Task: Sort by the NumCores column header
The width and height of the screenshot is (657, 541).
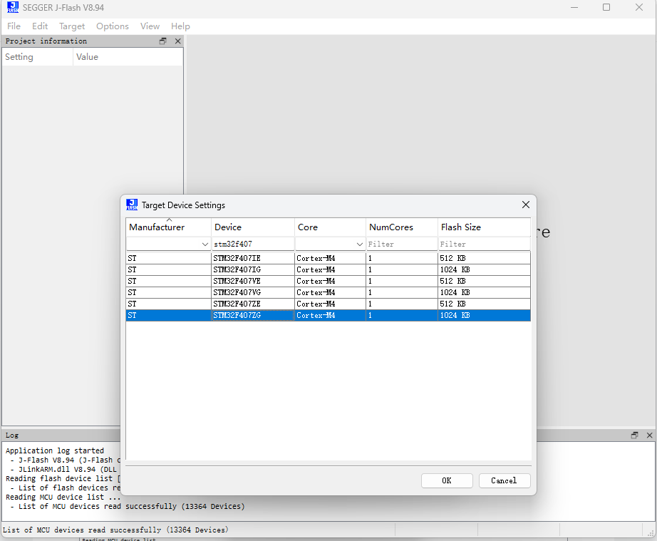Action: [x=402, y=227]
